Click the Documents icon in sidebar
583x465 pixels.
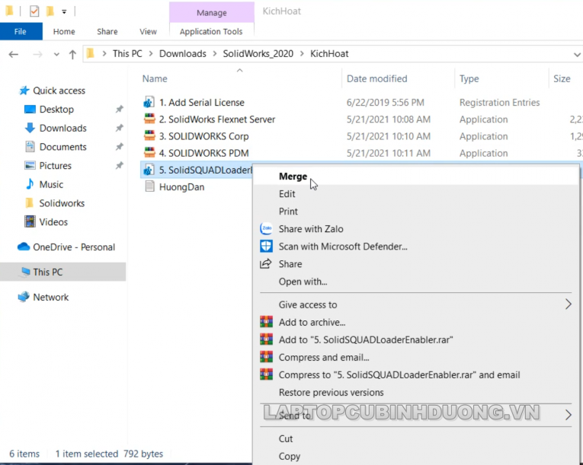pyautogui.click(x=30, y=147)
